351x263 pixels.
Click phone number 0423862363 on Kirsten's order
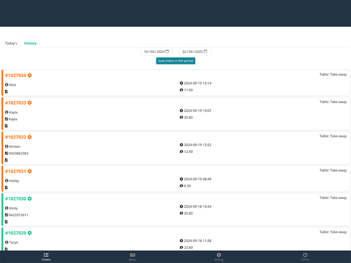click(19, 153)
